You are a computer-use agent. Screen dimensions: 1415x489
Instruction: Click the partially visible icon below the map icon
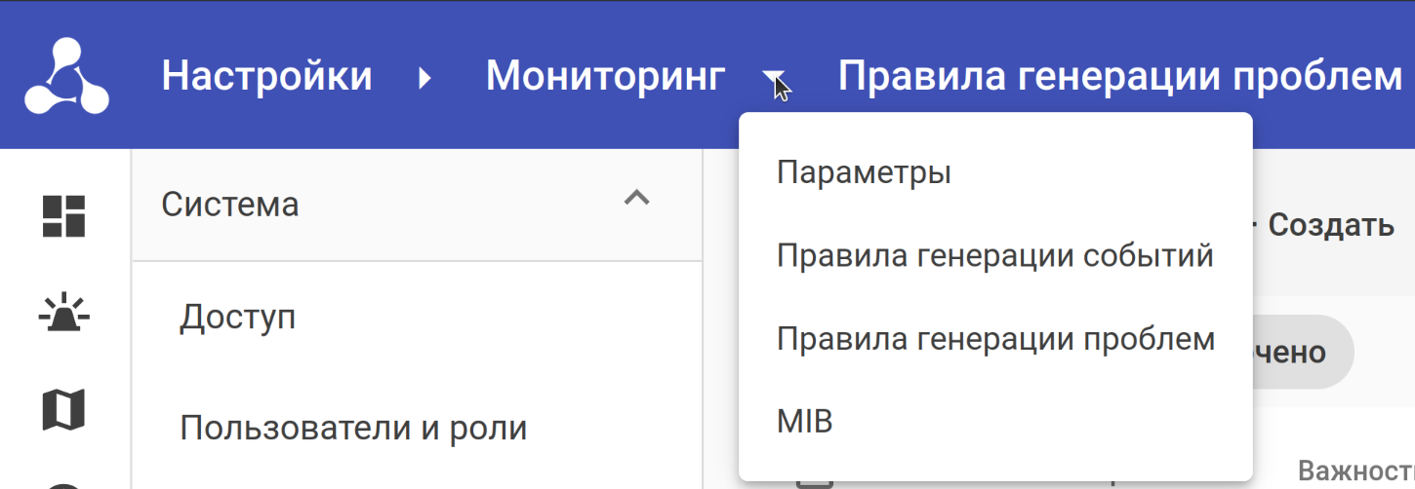click(x=63, y=483)
